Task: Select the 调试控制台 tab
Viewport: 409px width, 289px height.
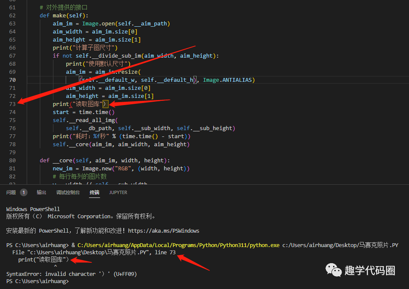Action: point(68,192)
